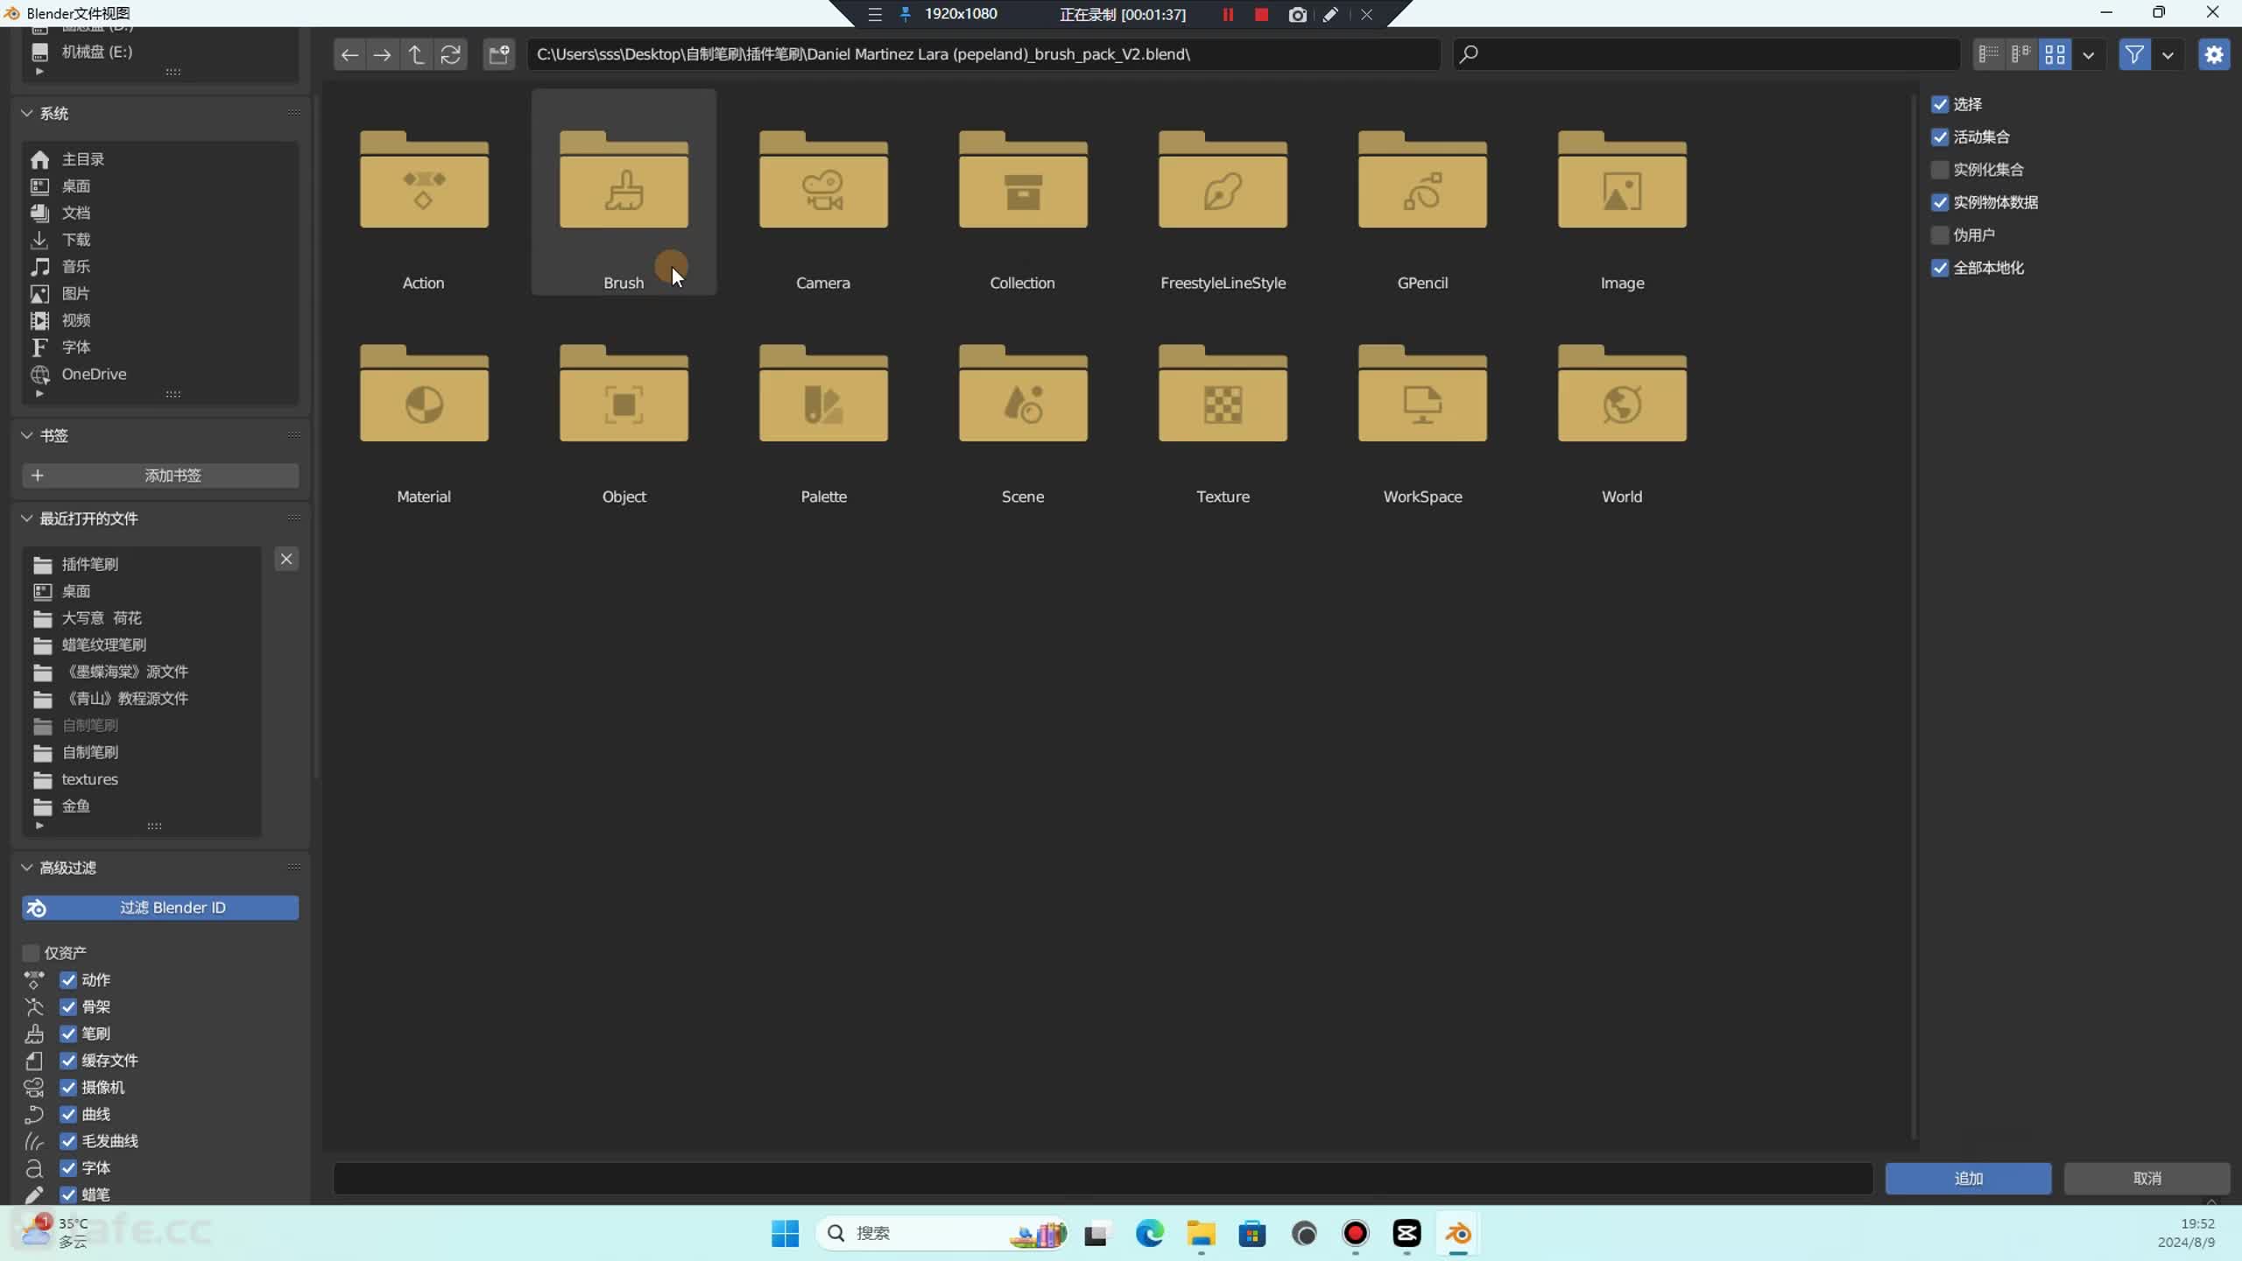Toggle the 过滤 Blender ID button

[160, 907]
